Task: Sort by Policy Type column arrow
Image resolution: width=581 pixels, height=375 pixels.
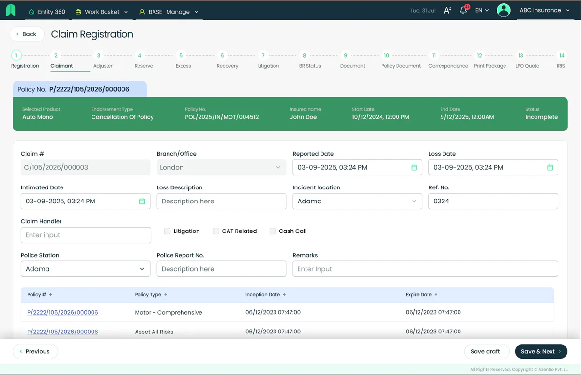Action: pos(166,295)
